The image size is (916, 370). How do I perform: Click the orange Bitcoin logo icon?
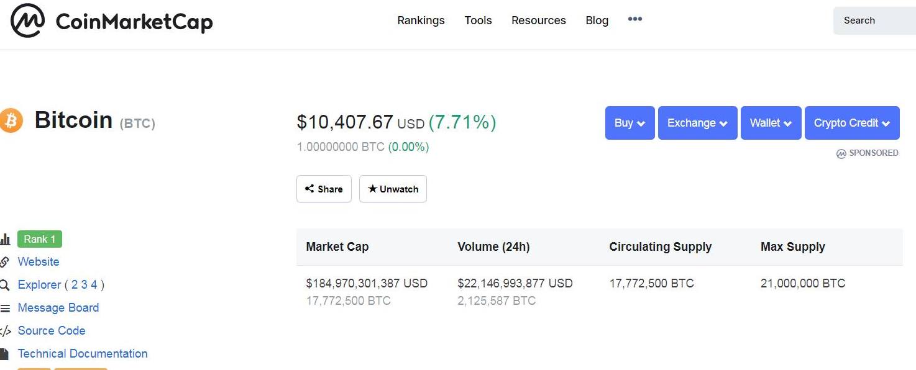11,120
